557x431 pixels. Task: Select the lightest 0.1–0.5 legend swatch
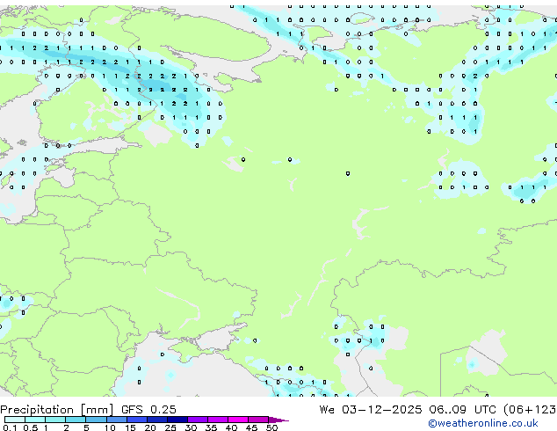pos(15,420)
